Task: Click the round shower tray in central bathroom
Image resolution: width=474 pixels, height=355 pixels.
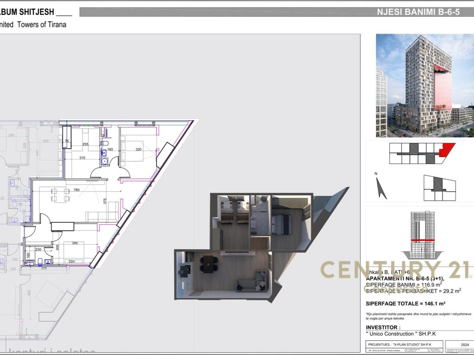Action: coord(105,162)
